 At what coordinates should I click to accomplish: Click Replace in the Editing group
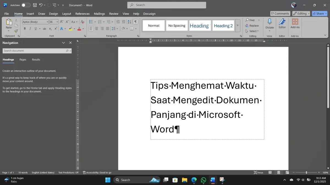point(252,25)
